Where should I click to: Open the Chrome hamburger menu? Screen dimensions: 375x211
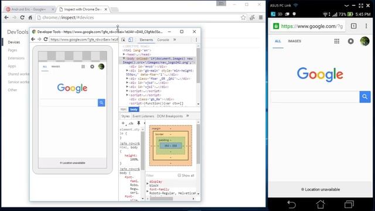click(x=261, y=18)
